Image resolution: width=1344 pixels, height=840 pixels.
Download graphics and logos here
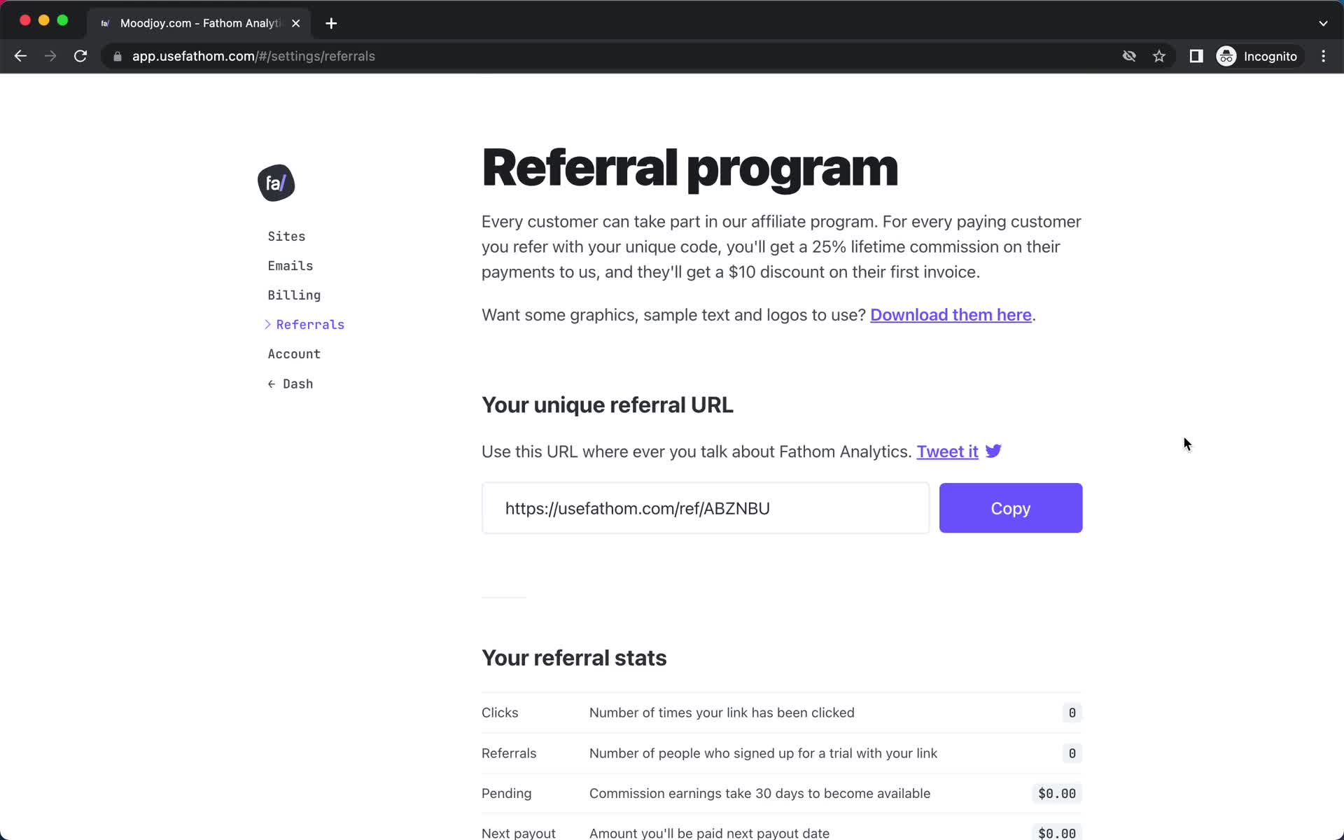(x=950, y=314)
